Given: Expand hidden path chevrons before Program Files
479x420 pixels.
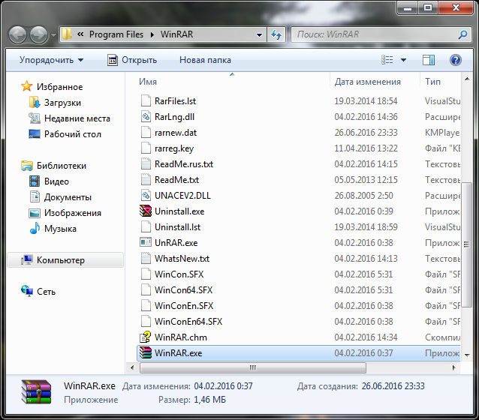Looking at the screenshot, I should pyautogui.click(x=80, y=34).
